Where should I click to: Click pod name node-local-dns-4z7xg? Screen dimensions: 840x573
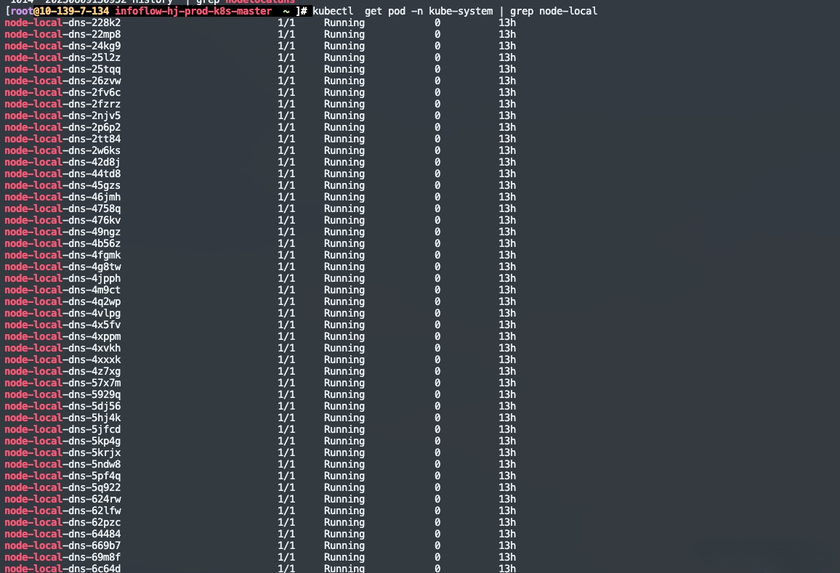[62, 371]
